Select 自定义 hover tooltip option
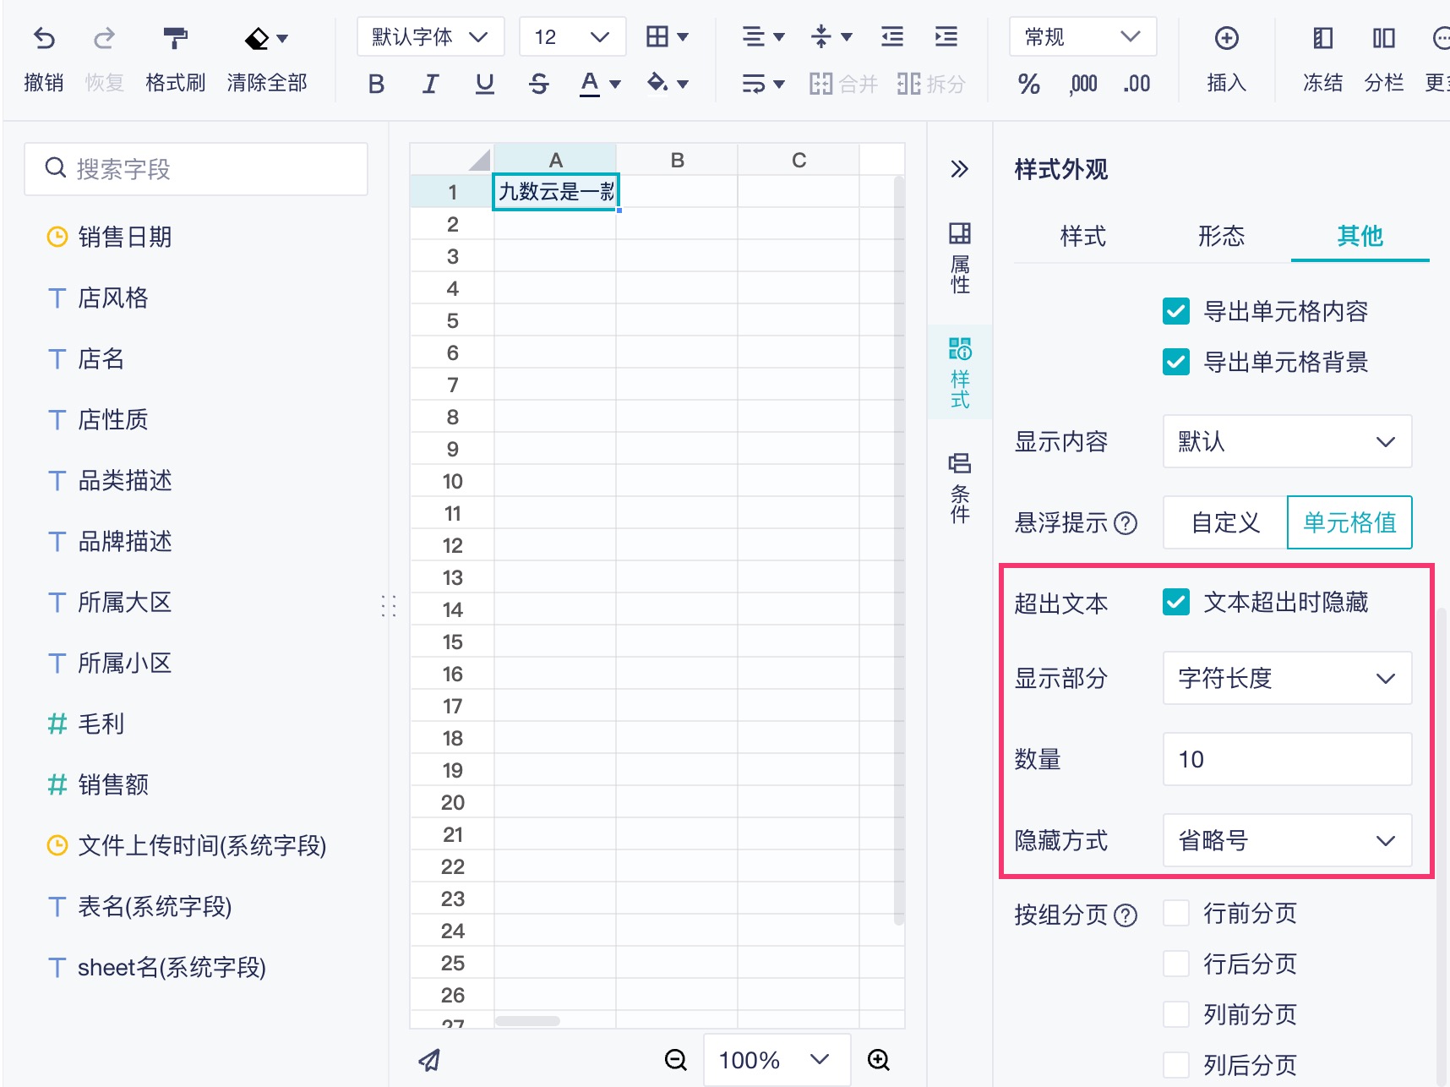This screenshot has height=1087, width=1450. [x=1225, y=522]
